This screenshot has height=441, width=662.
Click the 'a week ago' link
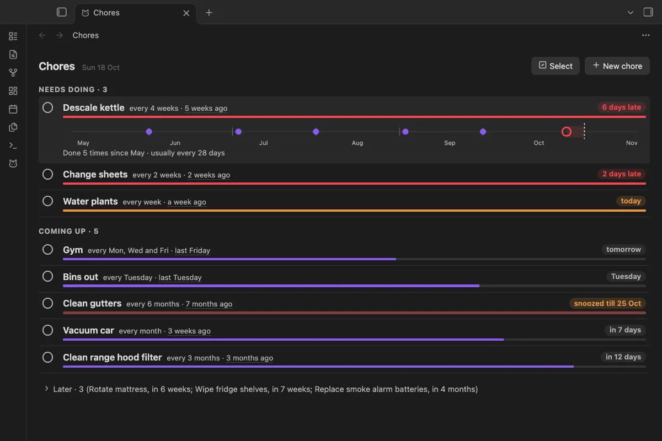pyautogui.click(x=186, y=202)
